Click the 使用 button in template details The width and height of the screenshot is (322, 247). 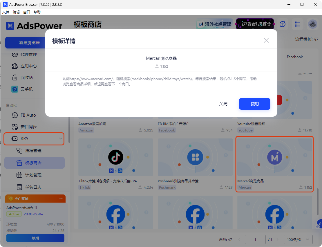[254, 104]
